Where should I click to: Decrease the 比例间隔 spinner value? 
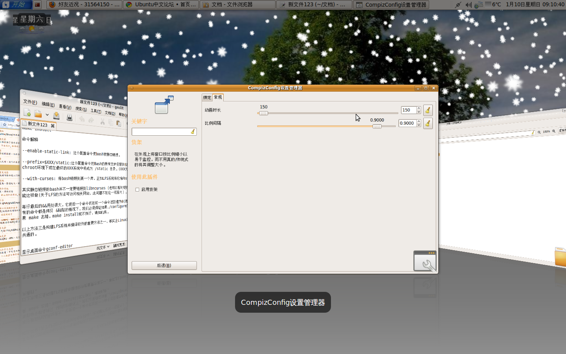click(419, 125)
